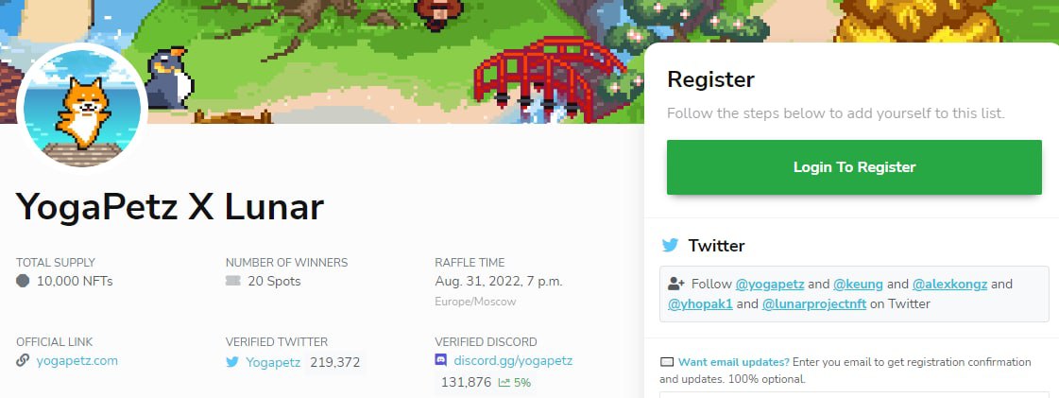Click the Twitter bird icon in Register panel
The width and height of the screenshot is (1059, 398).
pyautogui.click(x=670, y=245)
